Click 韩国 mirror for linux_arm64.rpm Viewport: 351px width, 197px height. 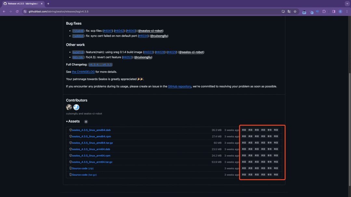pyautogui.click(x=276, y=156)
